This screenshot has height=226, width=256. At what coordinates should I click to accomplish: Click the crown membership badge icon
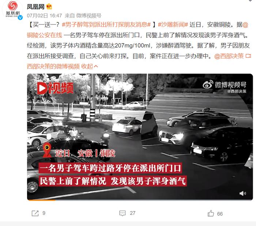pyautogui.click(x=49, y=7)
